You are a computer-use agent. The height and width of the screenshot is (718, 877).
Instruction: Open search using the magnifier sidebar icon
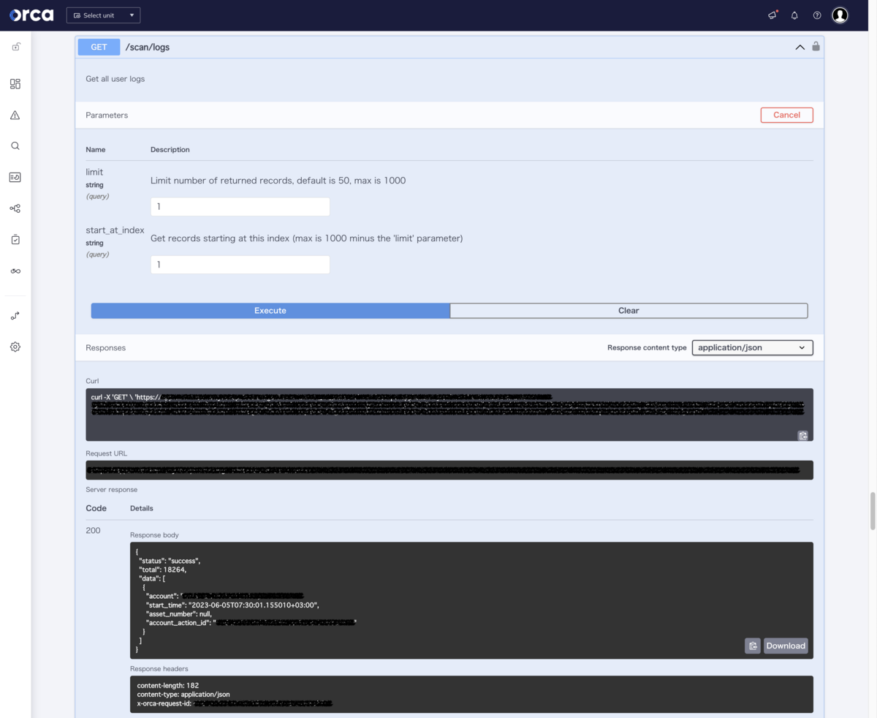tap(15, 146)
